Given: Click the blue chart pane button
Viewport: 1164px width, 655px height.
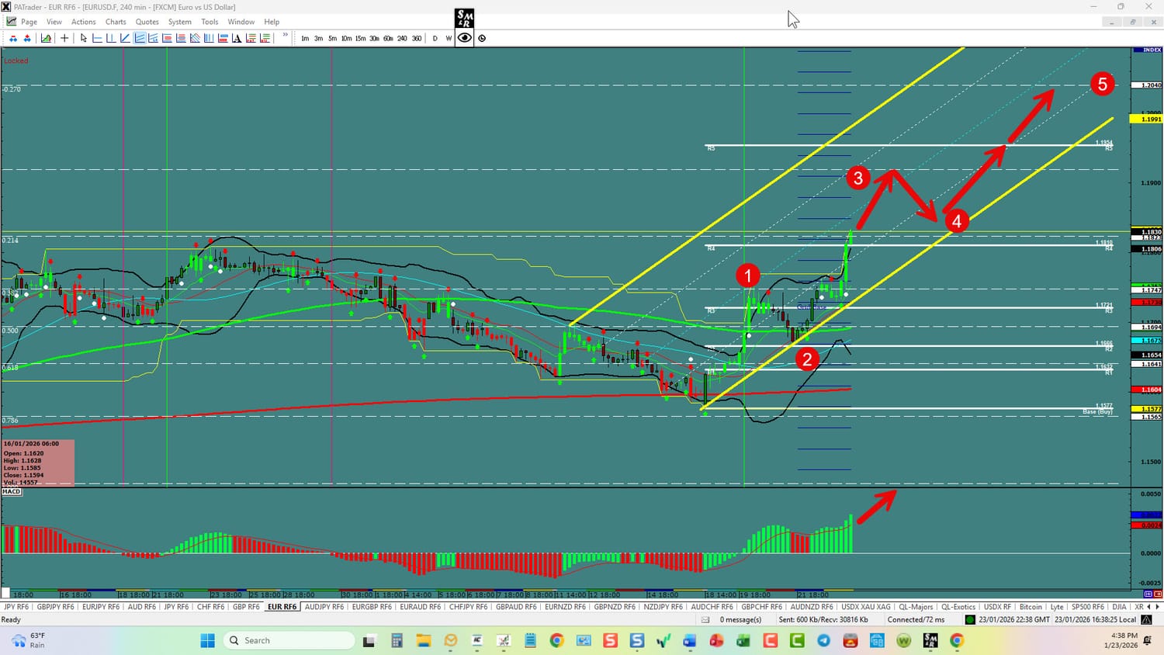Looking at the screenshot, I should click(1148, 594).
